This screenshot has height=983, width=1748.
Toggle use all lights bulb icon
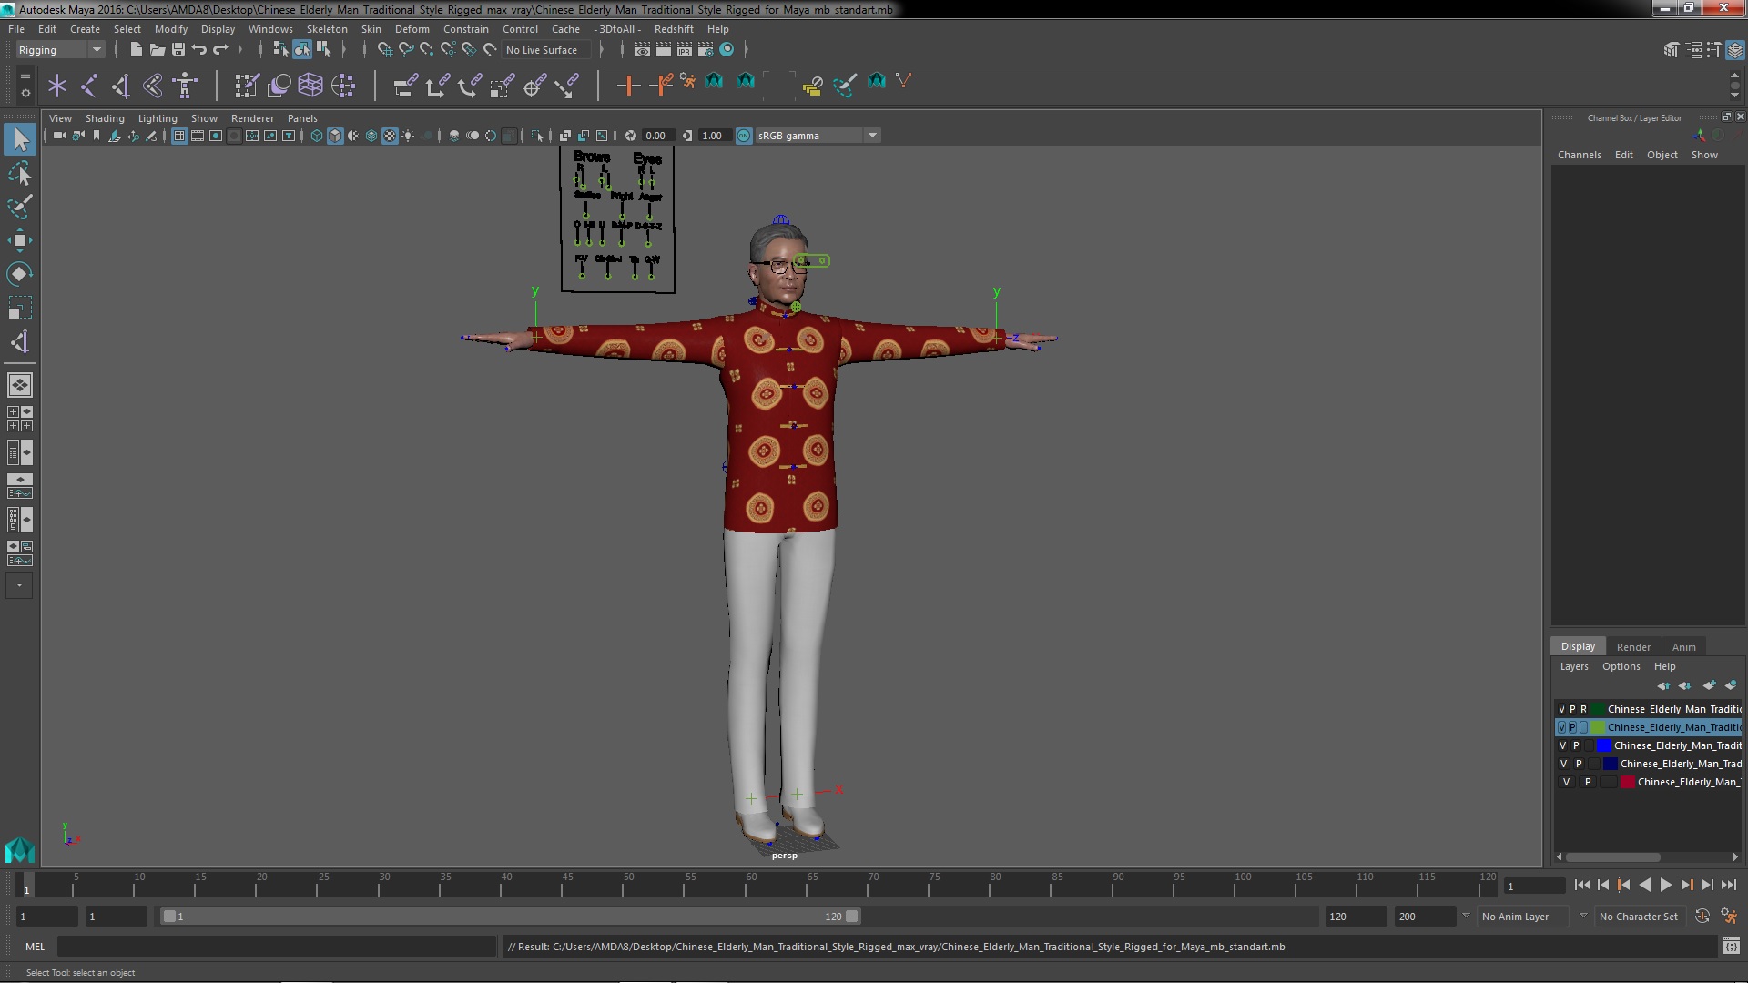pyautogui.click(x=408, y=136)
